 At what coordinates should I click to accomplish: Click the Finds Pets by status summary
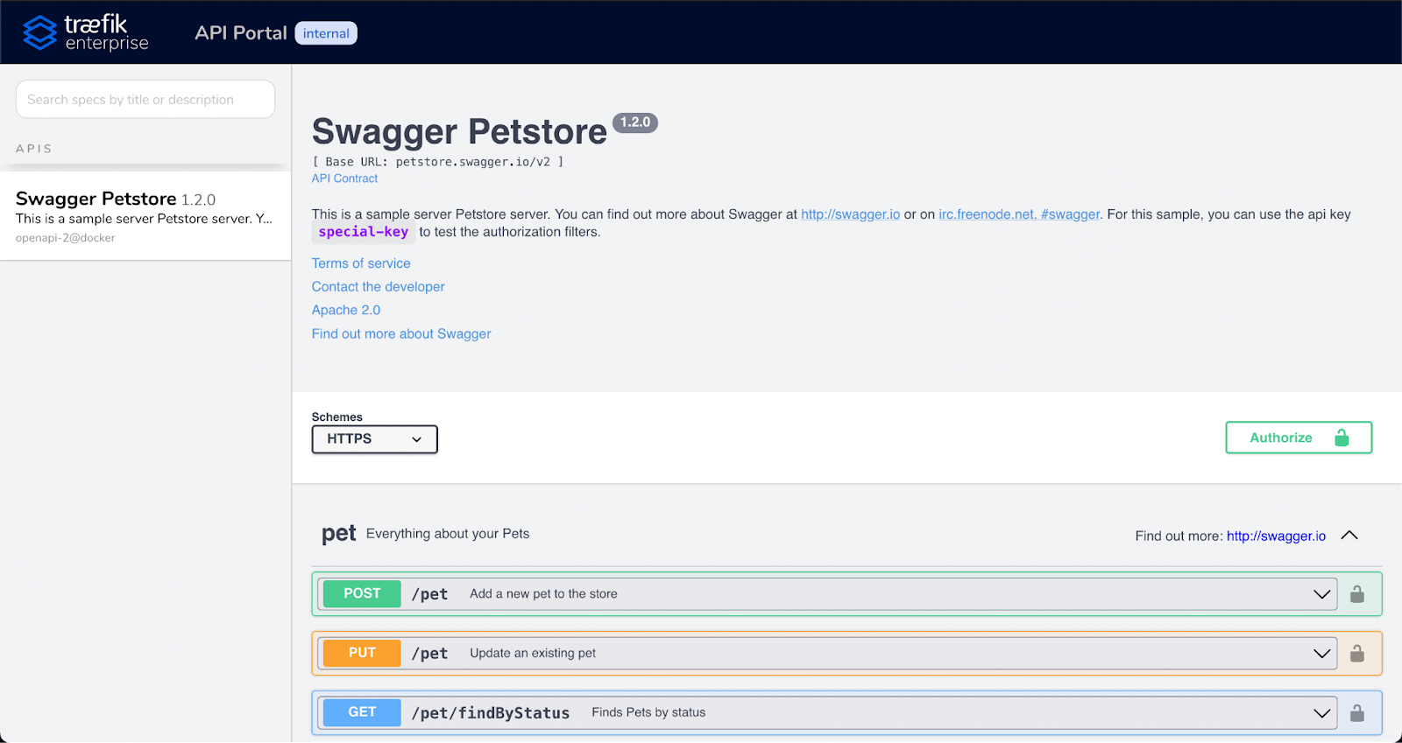648,713
